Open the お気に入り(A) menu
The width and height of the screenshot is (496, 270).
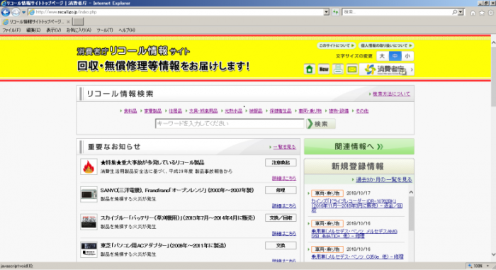pos(79,30)
